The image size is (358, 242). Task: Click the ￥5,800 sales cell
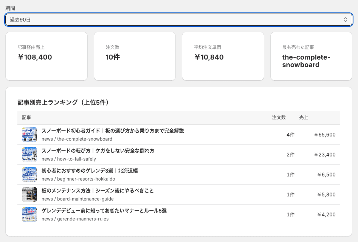[326, 195]
